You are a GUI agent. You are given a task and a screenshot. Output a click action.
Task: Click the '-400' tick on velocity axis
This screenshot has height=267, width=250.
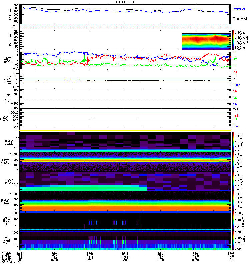[15, 108]
